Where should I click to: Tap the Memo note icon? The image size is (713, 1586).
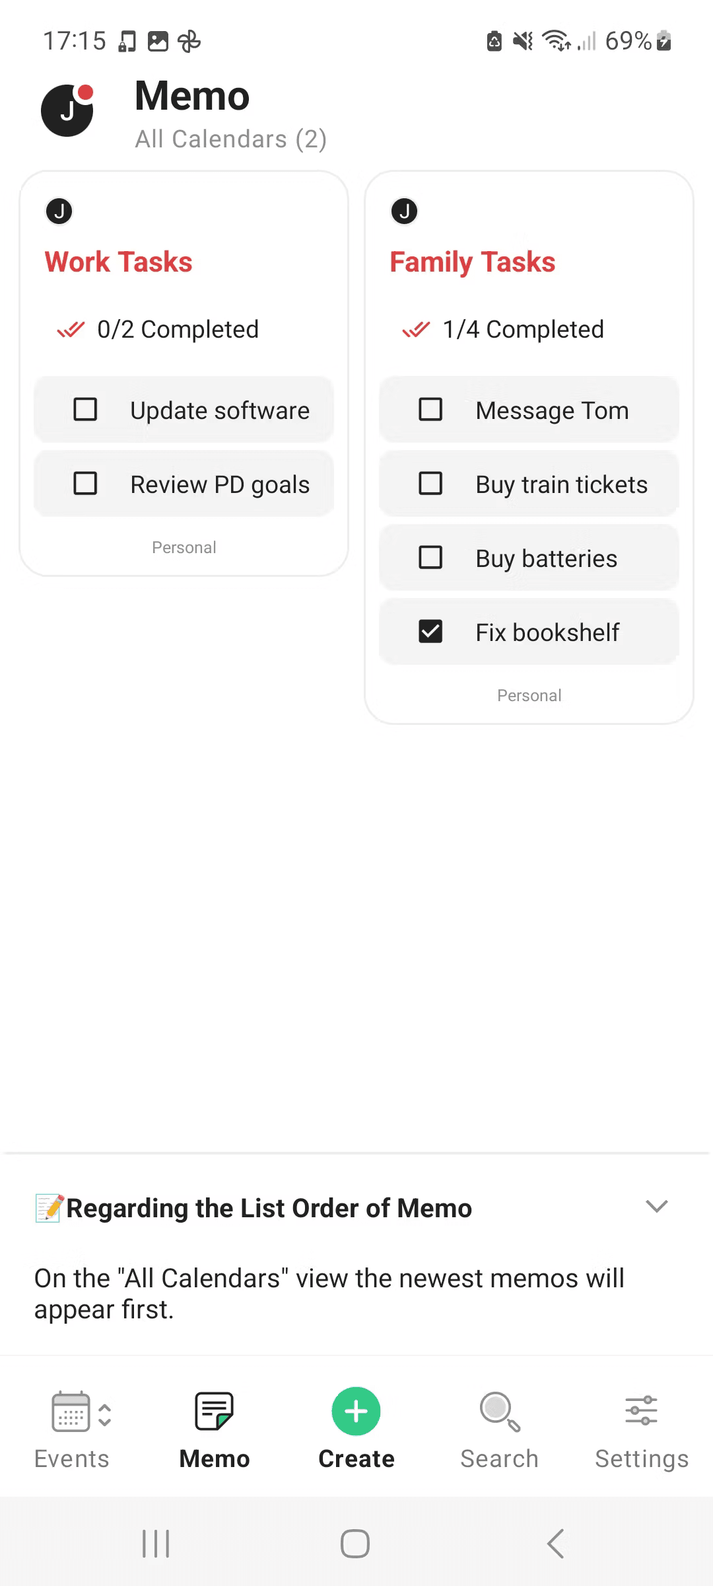tap(214, 1411)
